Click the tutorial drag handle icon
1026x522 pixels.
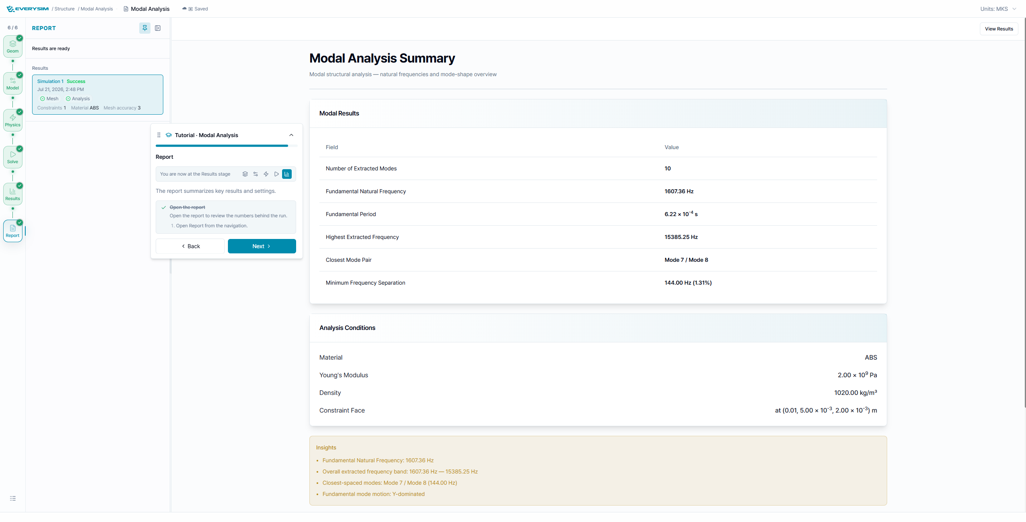tap(159, 135)
